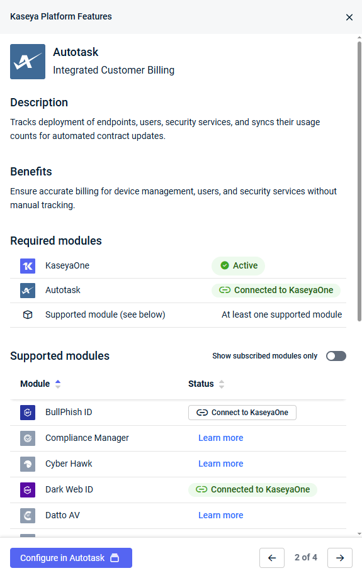This screenshot has height=578, width=362.
Task: Open Learn more for Cyber Hawk
Action: click(x=221, y=464)
